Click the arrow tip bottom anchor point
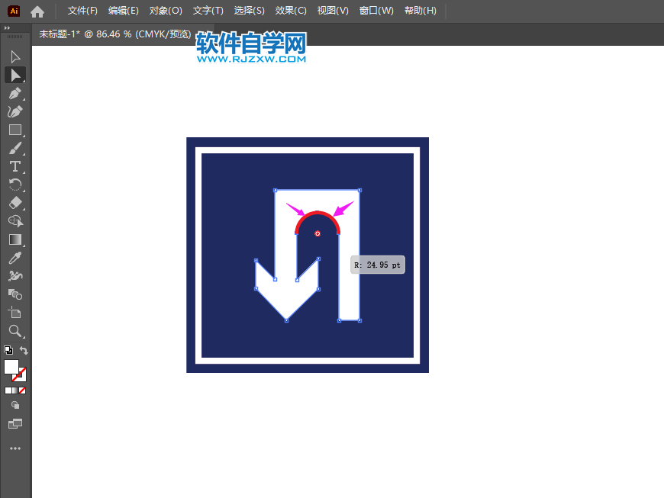The width and height of the screenshot is (664, 498). tap(287, 321)
